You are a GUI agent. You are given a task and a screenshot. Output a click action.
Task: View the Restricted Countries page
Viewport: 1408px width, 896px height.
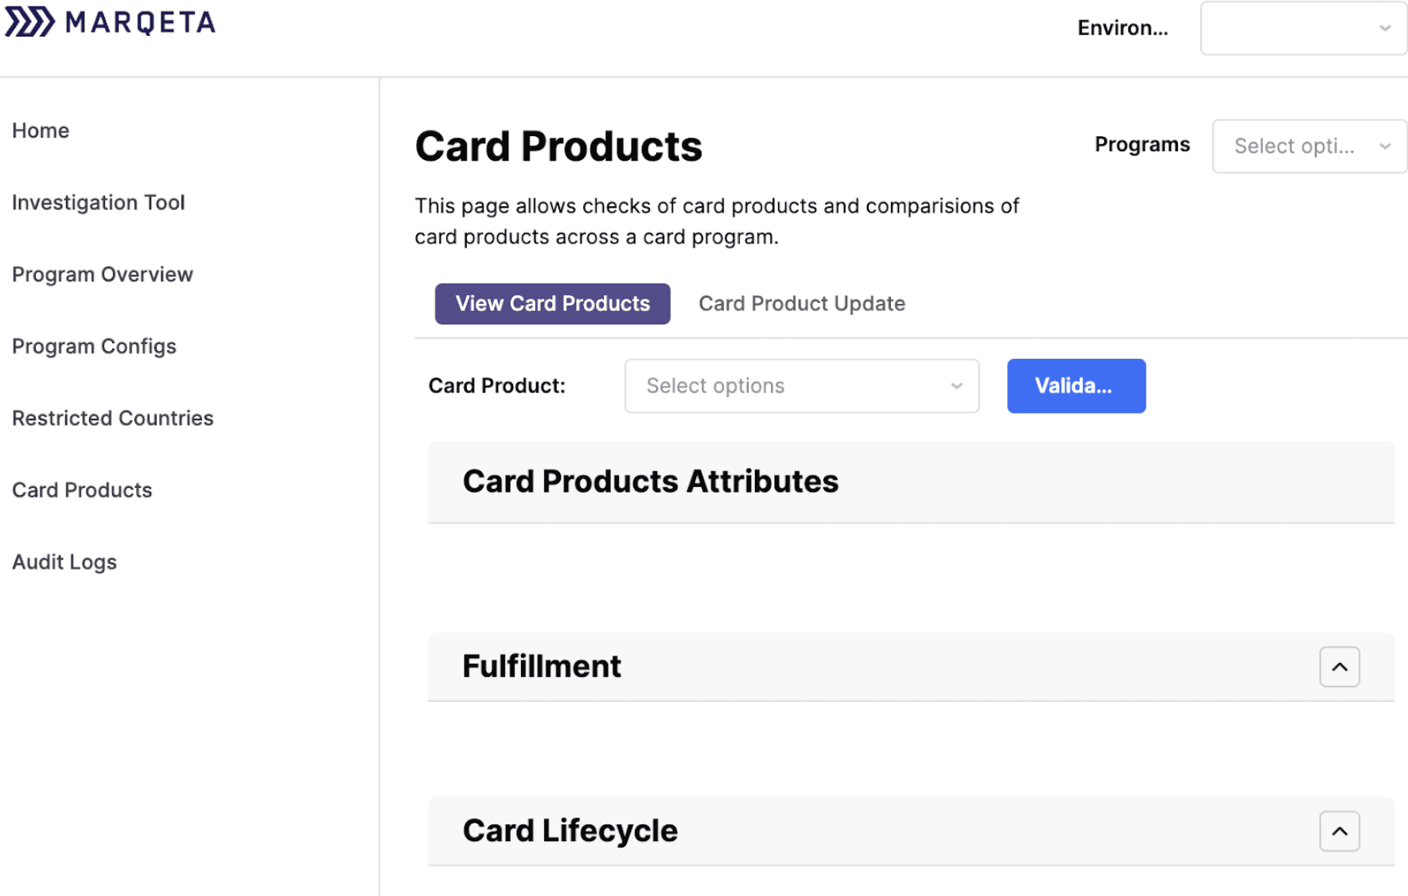(112, 417)
